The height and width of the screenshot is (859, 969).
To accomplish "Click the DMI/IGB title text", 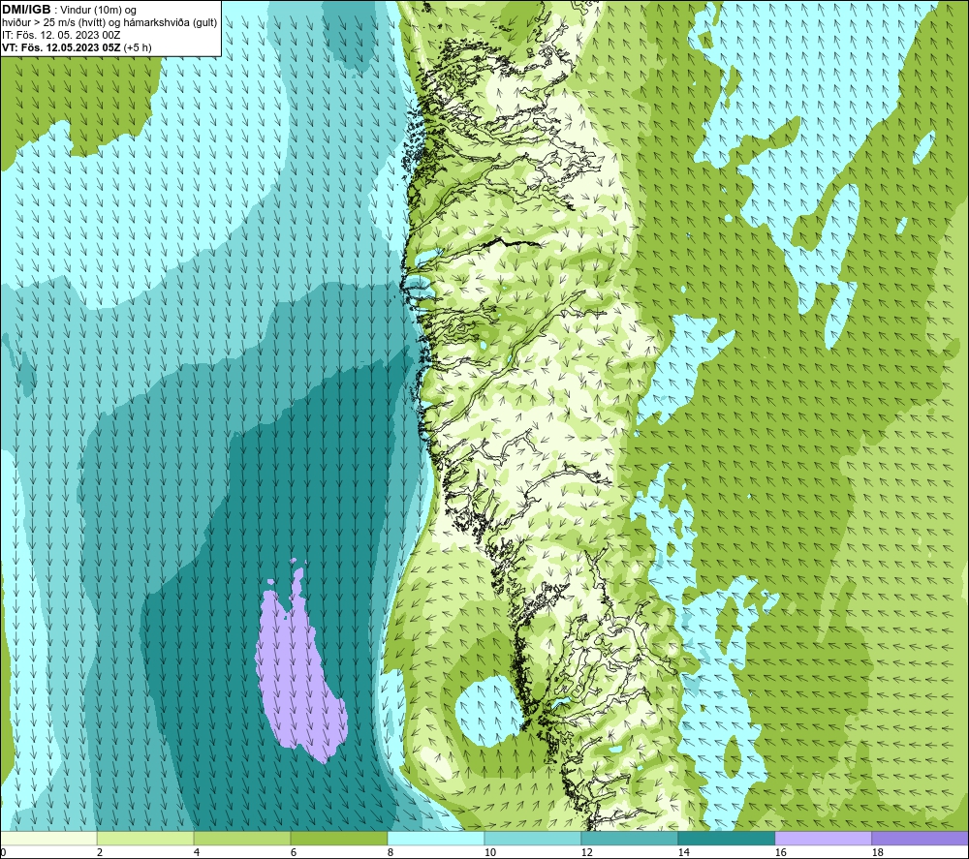I will 26,10.
